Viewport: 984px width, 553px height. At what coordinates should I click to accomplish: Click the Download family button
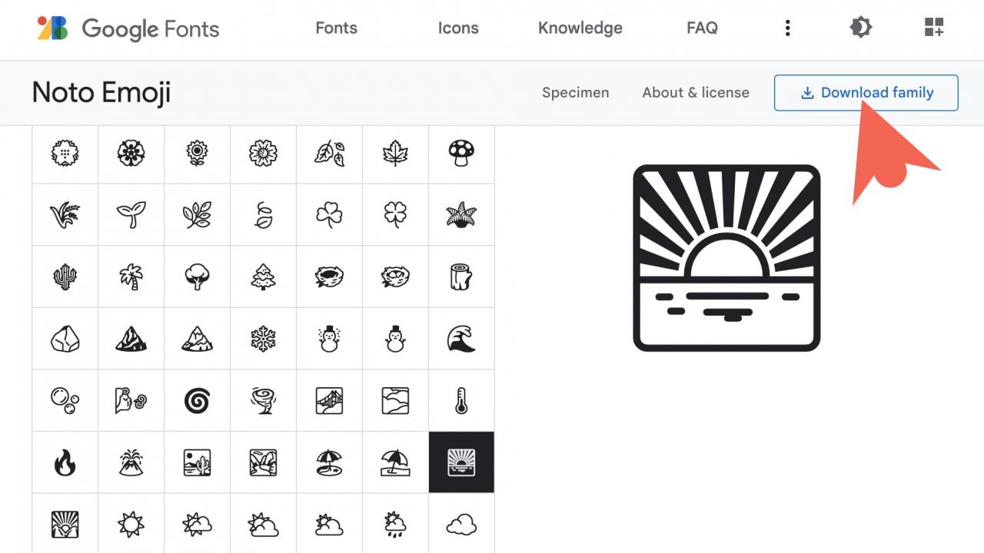[866, 93]
